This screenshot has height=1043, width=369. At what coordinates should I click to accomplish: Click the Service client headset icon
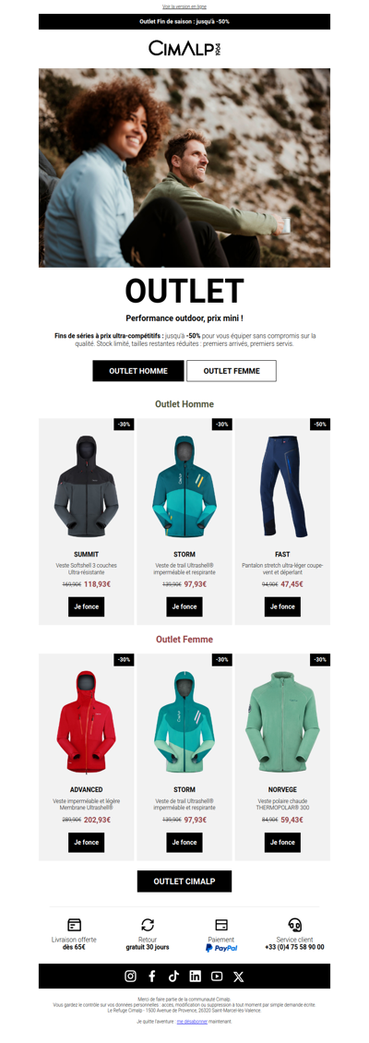[x=294, y=925]
